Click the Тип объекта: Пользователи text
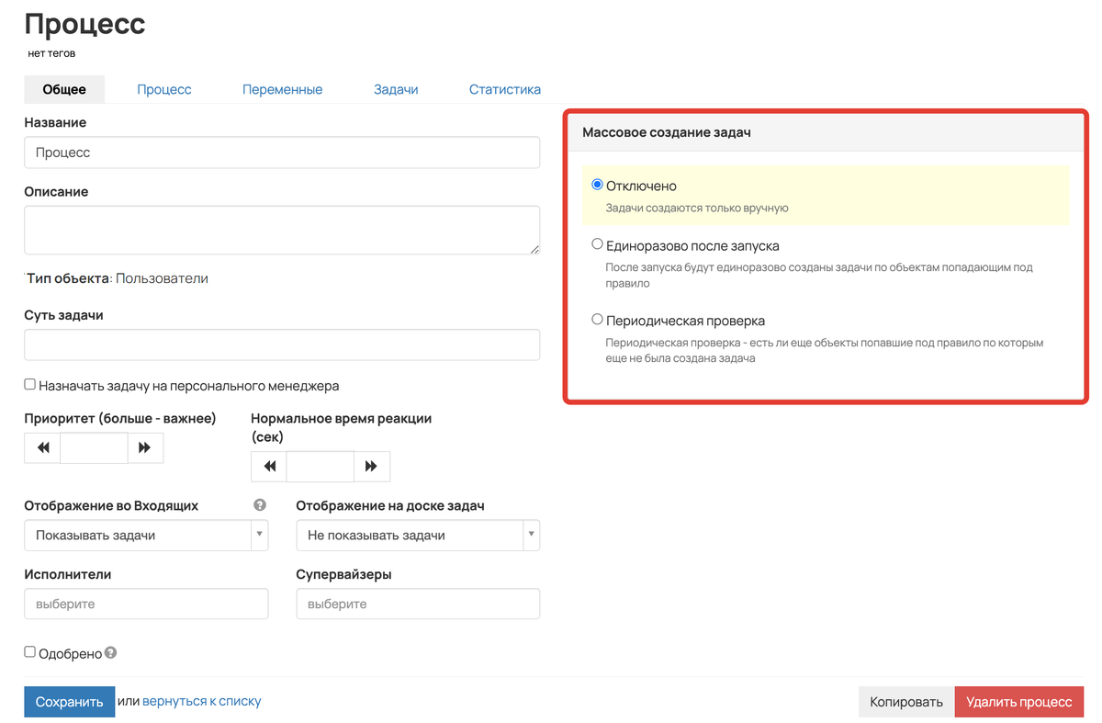The width and height of the screenshot is (1102, 723). pos(118,278)
